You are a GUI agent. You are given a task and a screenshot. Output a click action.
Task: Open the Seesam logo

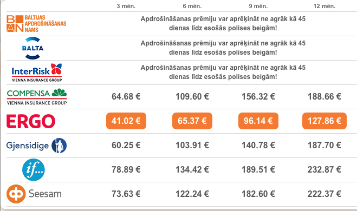34,194
